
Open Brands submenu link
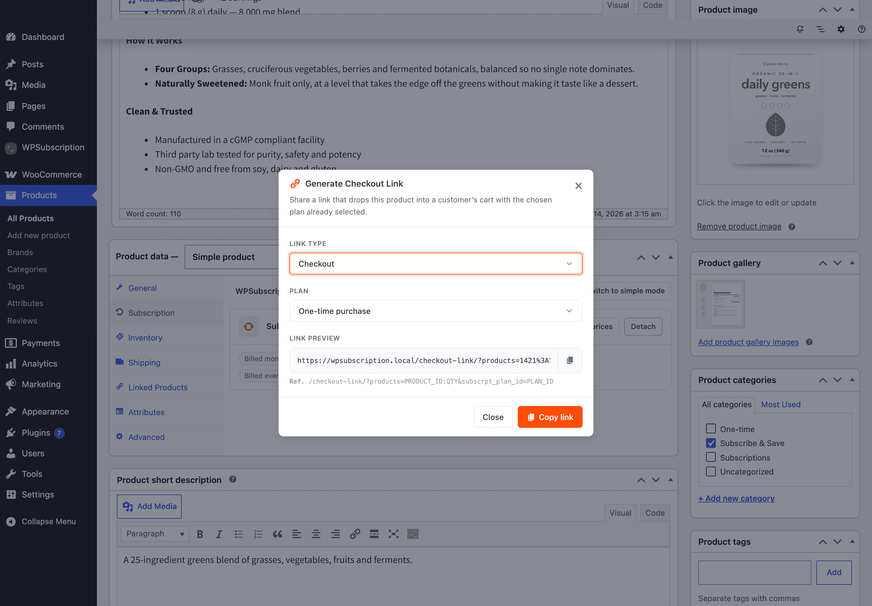[x=20, y=252]
